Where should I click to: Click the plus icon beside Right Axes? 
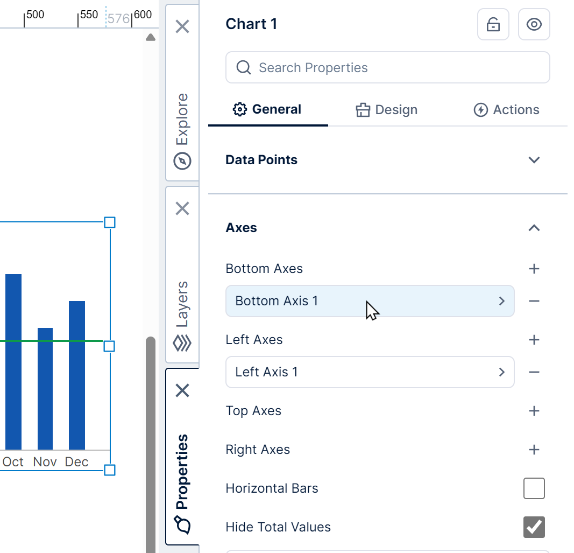(x=534, y=450)
